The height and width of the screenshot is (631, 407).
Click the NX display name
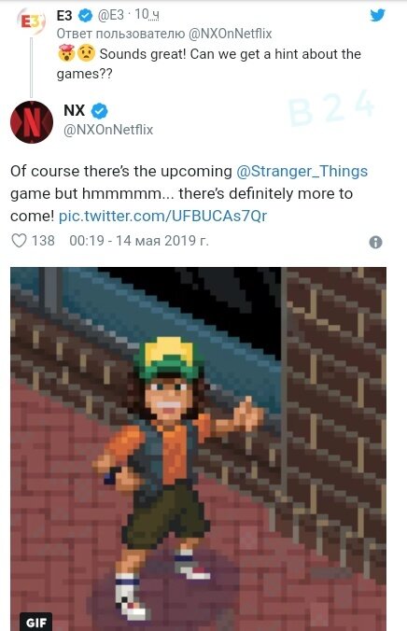tap(75, 110)
